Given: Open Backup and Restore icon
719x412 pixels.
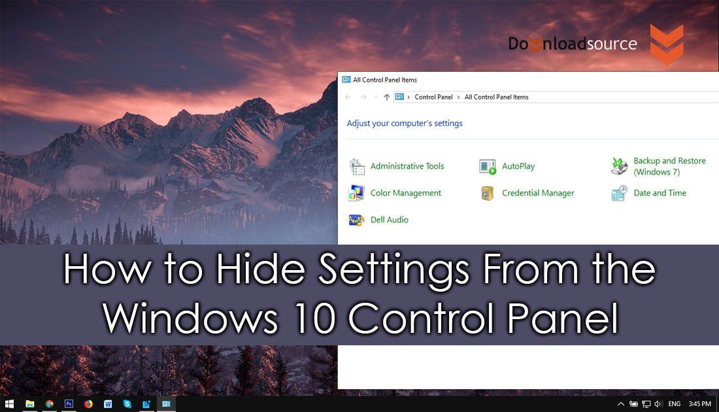Looking at the screenshot, I should coord(619,166).
